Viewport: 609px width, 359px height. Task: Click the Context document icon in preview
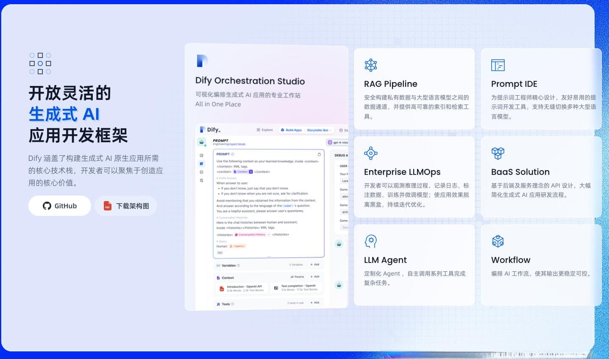point(218,278)
